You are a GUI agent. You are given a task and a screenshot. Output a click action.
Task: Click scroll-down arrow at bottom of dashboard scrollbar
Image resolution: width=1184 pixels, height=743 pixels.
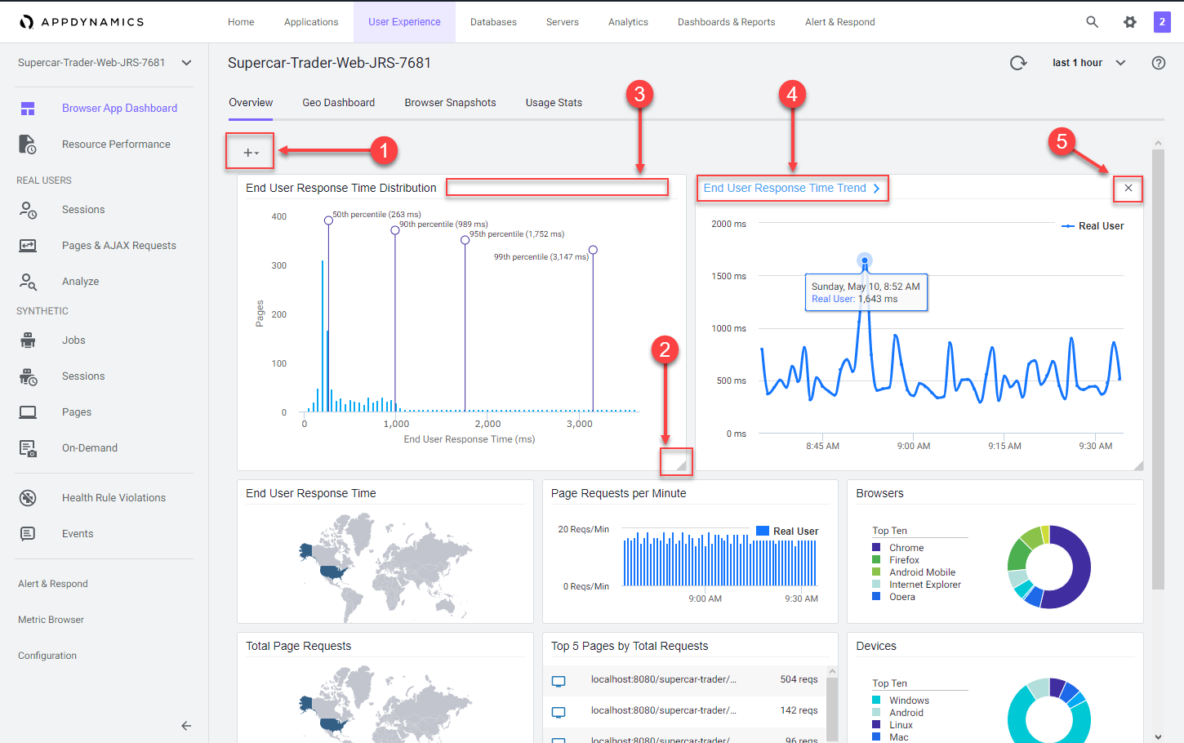[1158, 736]
